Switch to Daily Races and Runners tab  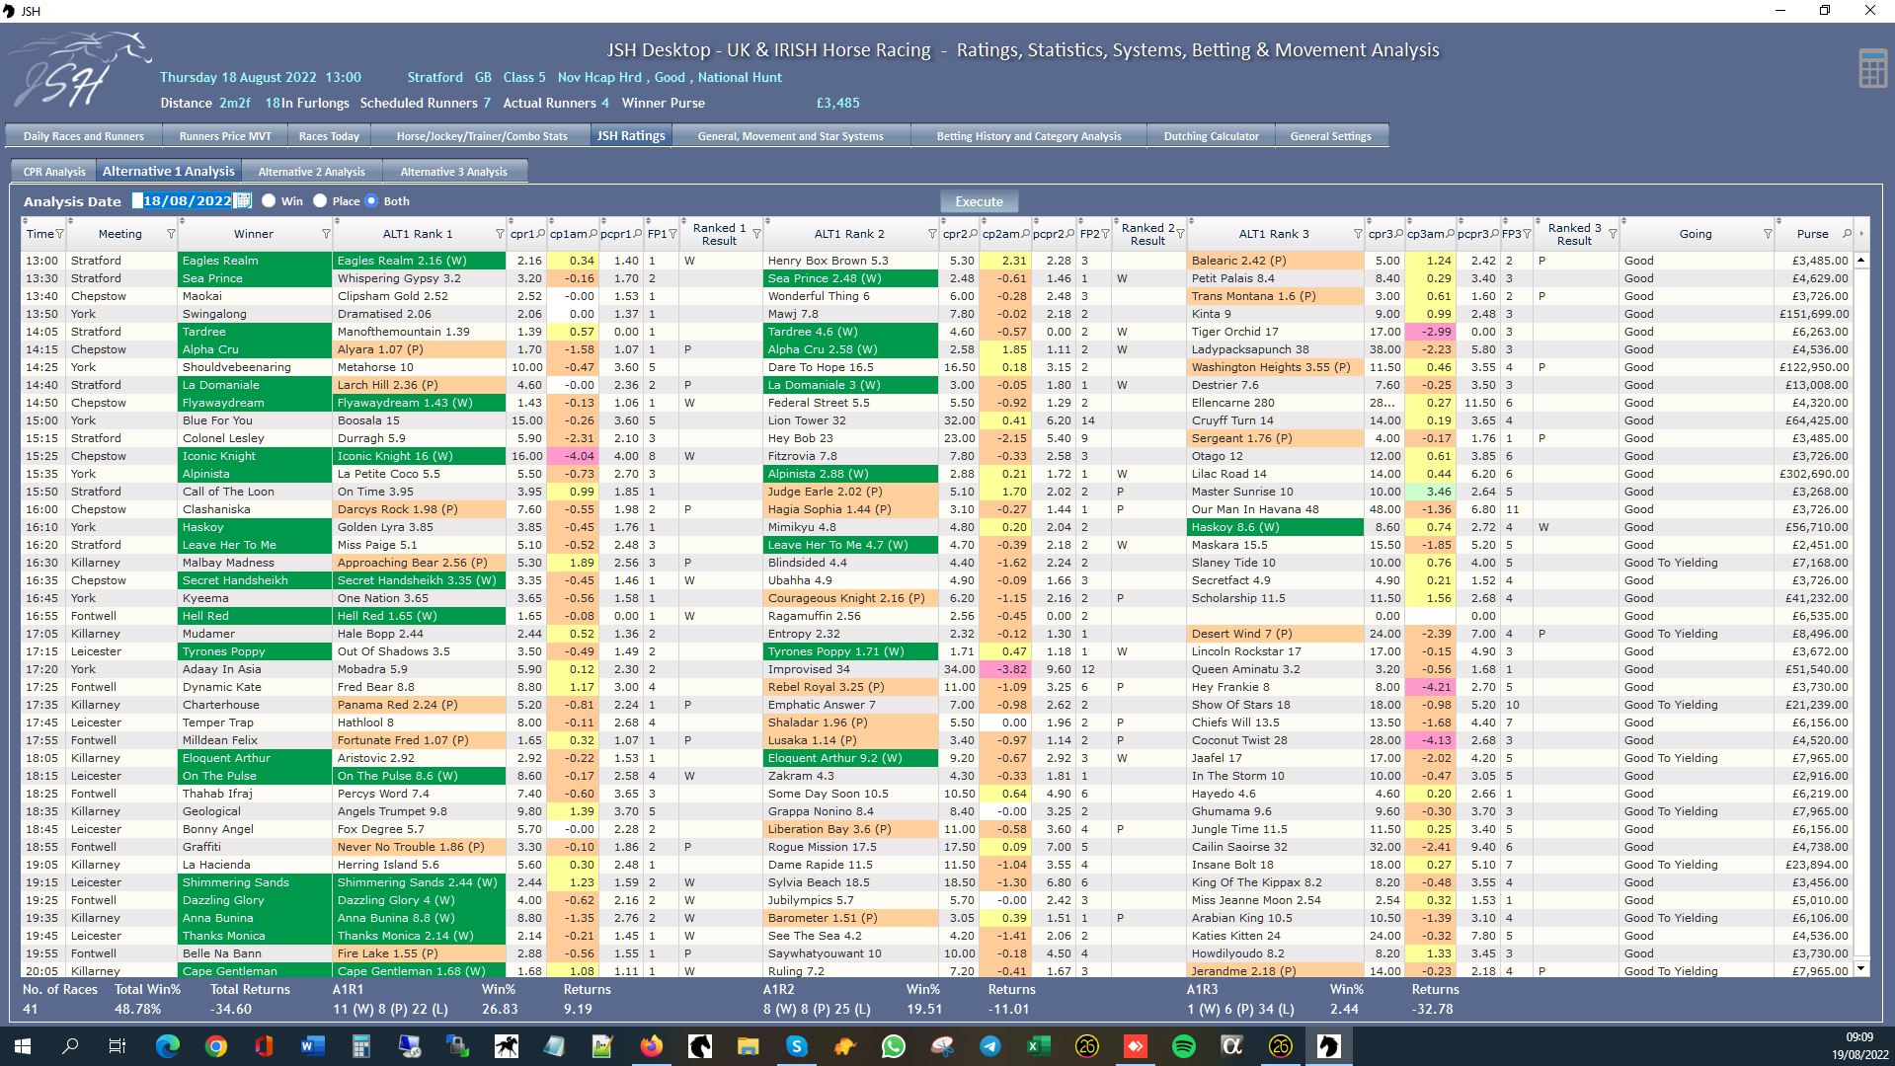click(x=84, y=136)
